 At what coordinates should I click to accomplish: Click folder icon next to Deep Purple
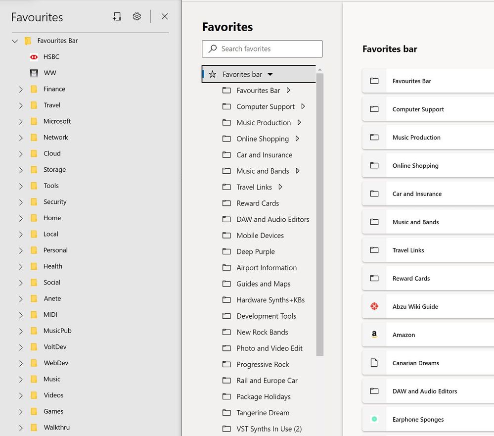(x=226, y=251)
